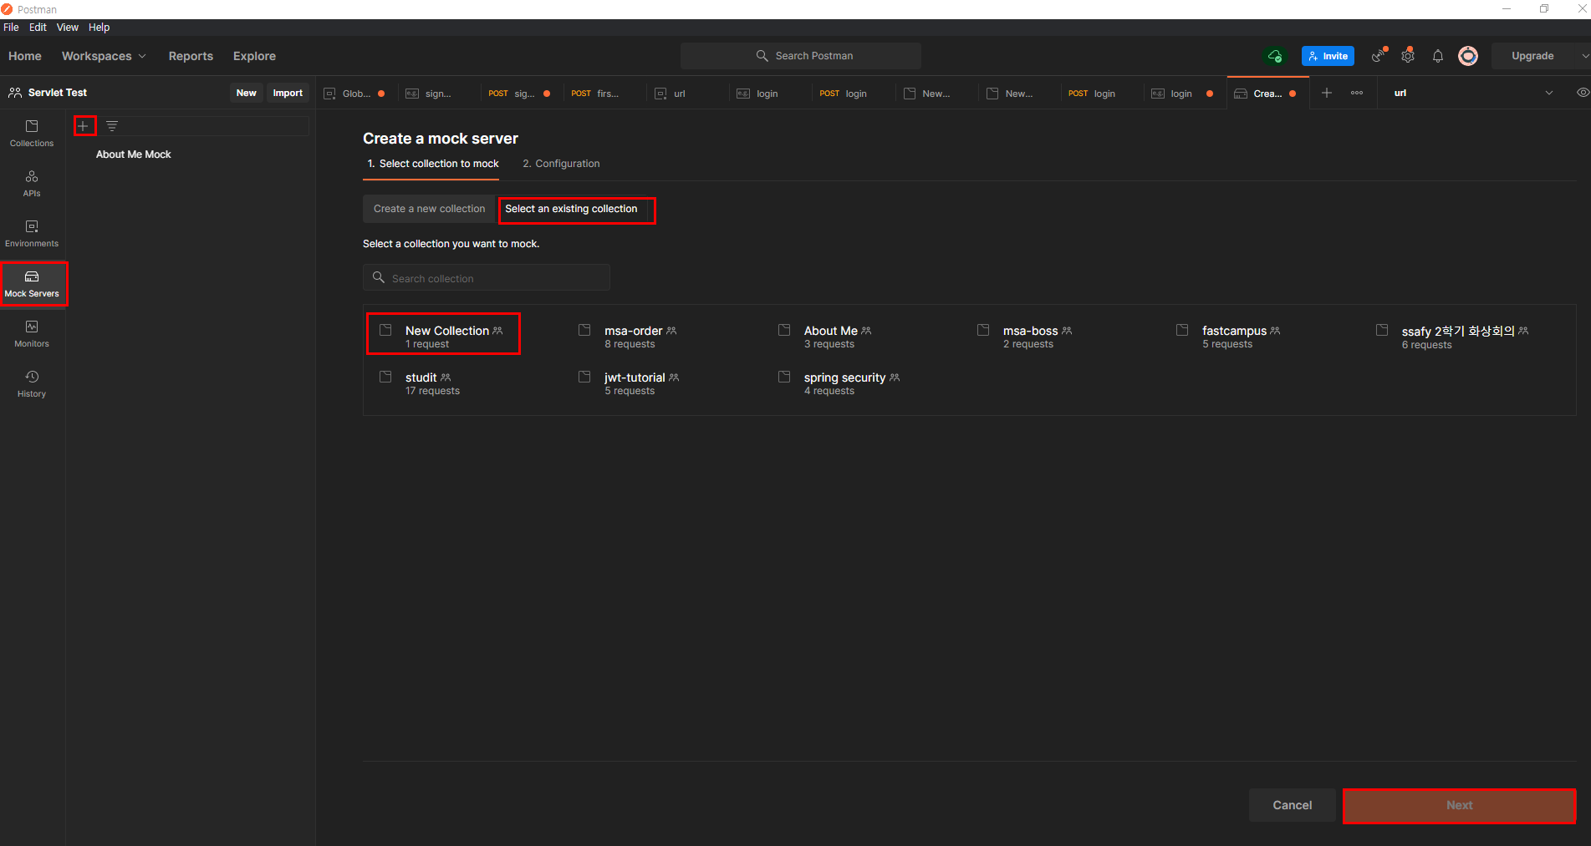Switch to the POST sig... tab
The width and height of the screenshot is (1591, 846).
tap(520, 94)
